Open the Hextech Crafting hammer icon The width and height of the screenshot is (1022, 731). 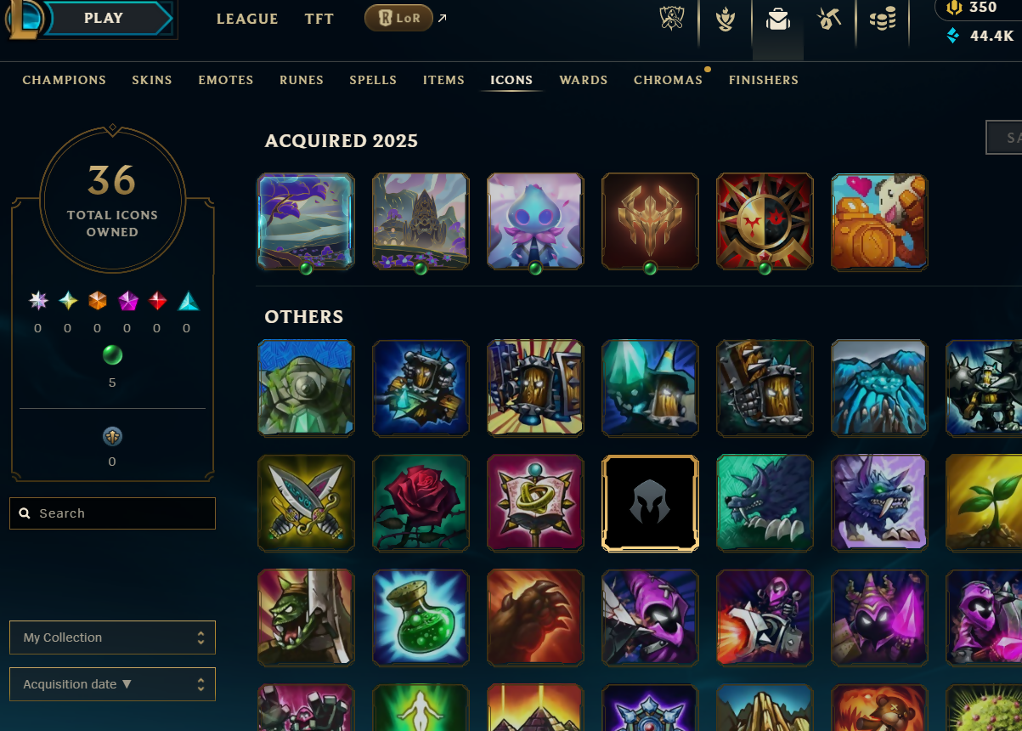tap(829, 19)
